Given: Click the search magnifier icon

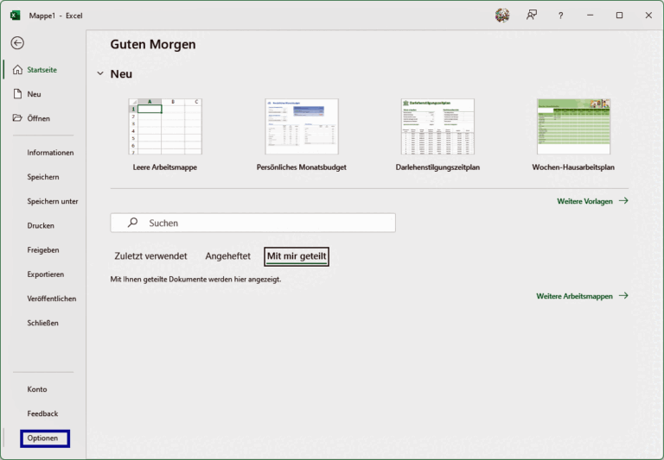Looking at the screenshot, I should coord(132,223).
